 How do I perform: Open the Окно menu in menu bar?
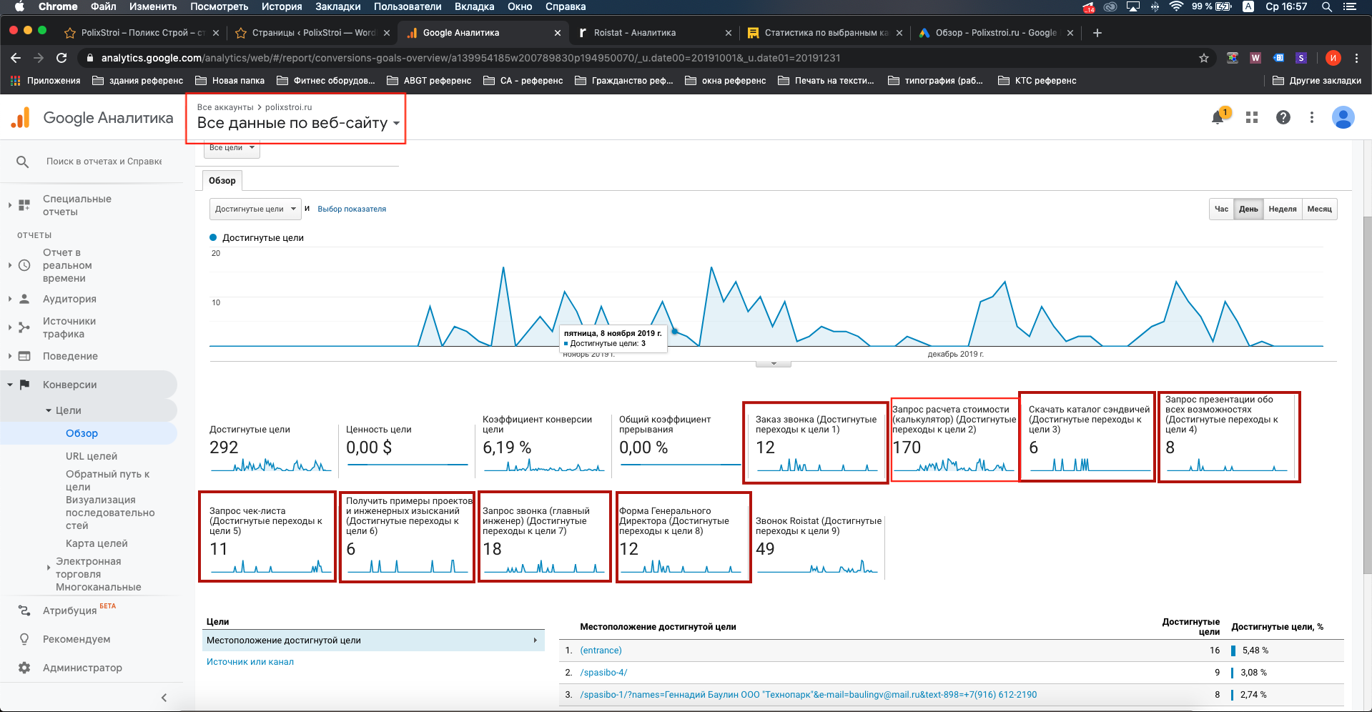pyautogui.click(x=520, y=6)
